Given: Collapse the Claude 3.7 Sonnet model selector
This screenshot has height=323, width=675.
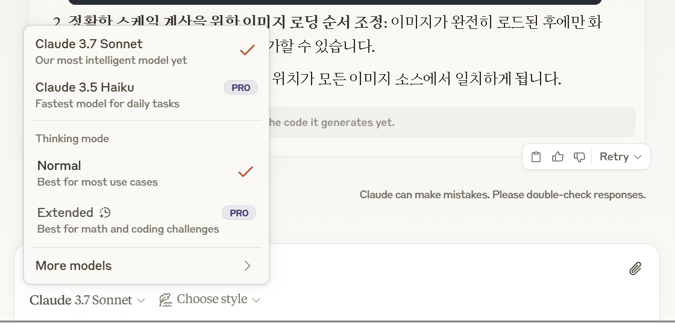Looking at the screenshot, I should pyautogui.click(x=87, y=299).
